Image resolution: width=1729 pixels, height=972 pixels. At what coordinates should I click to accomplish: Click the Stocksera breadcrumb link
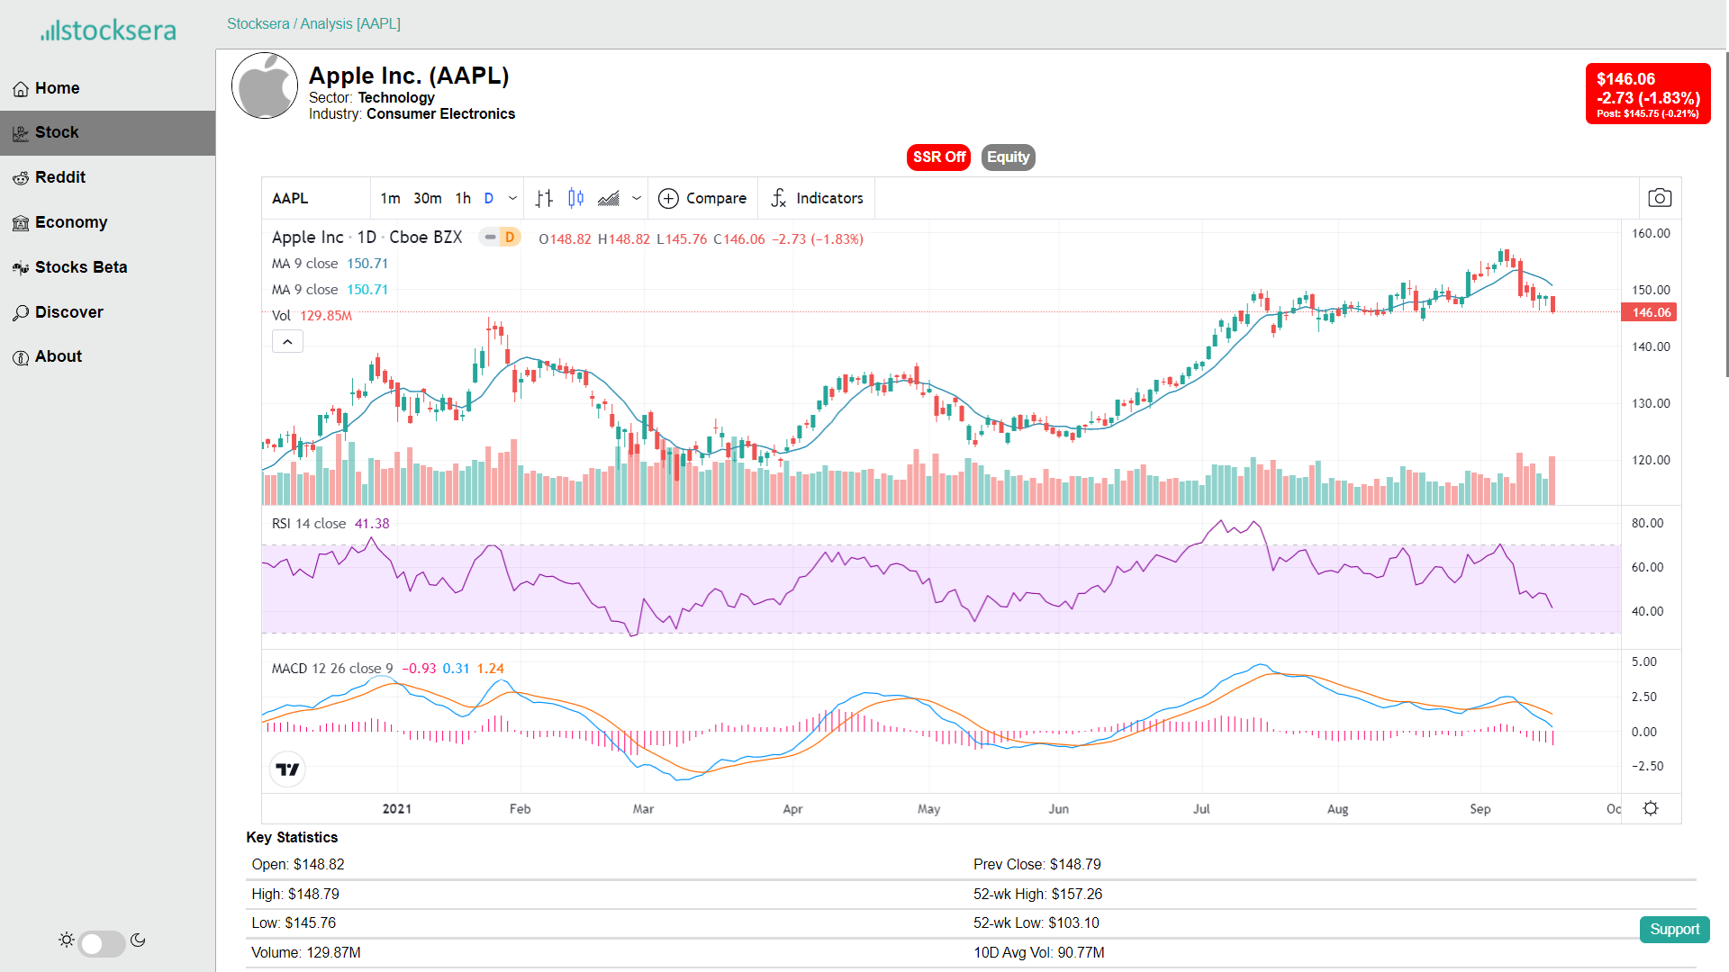coord(258,23)
